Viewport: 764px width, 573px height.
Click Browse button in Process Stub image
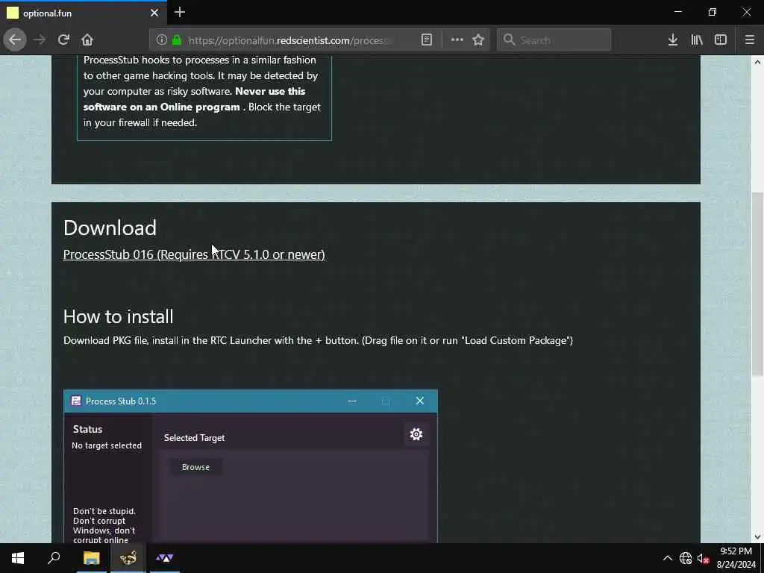pos(196,467)
